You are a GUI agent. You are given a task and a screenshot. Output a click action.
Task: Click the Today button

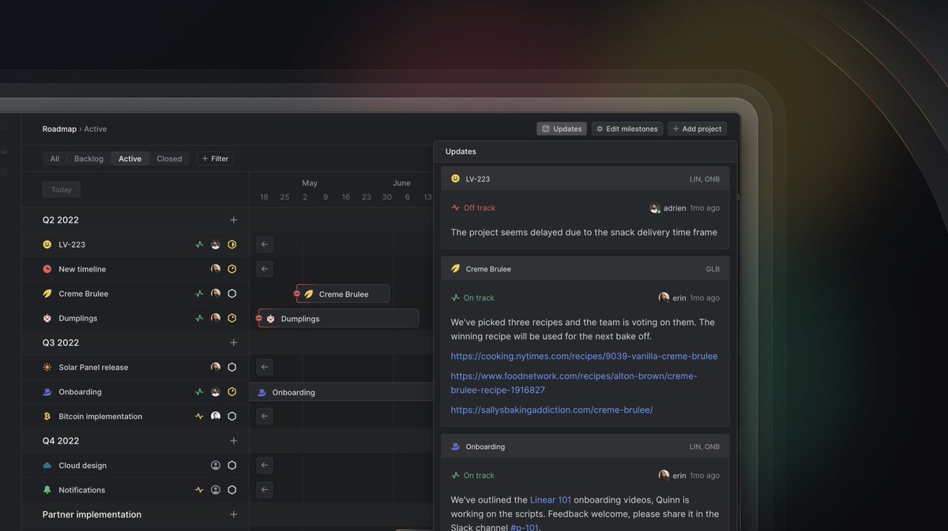point(62,189)
